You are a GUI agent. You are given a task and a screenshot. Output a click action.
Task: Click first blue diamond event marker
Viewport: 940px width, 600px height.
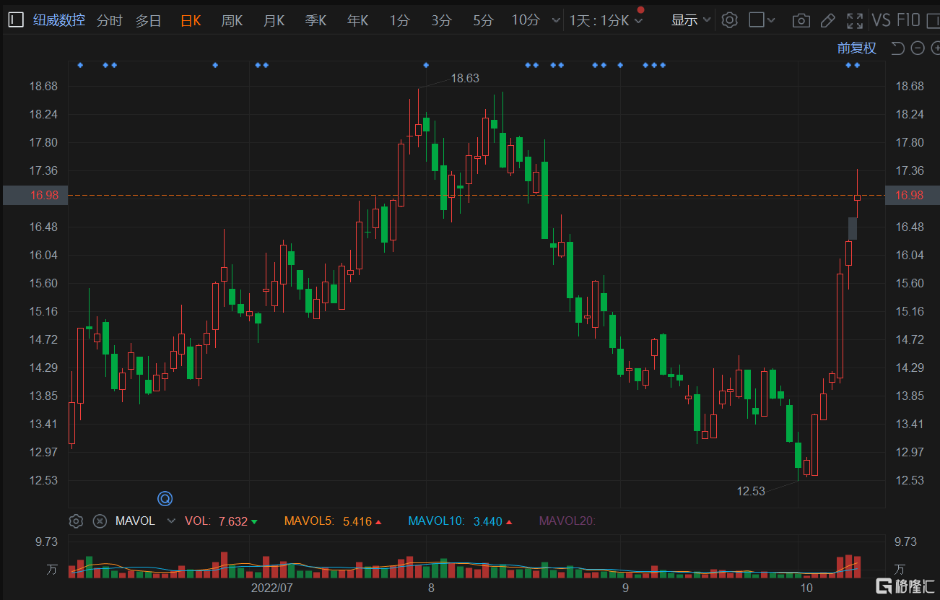pyautogui.click(x=80, y=65)
